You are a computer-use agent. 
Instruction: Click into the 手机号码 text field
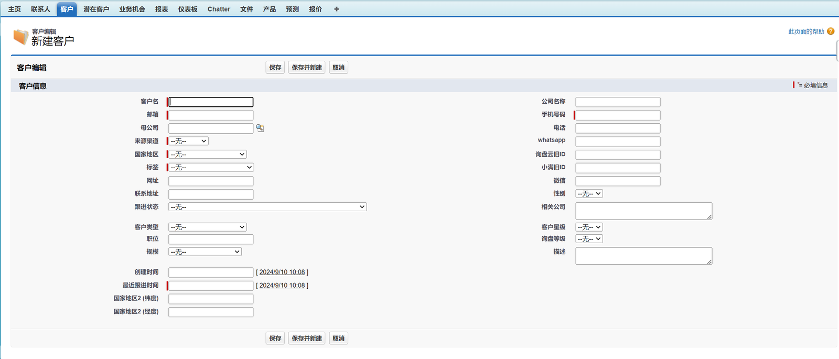pos(618,115)
